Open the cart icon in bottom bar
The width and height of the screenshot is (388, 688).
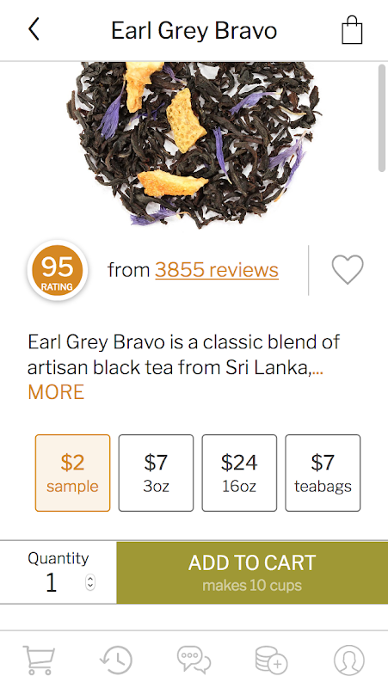coord(39,660)
